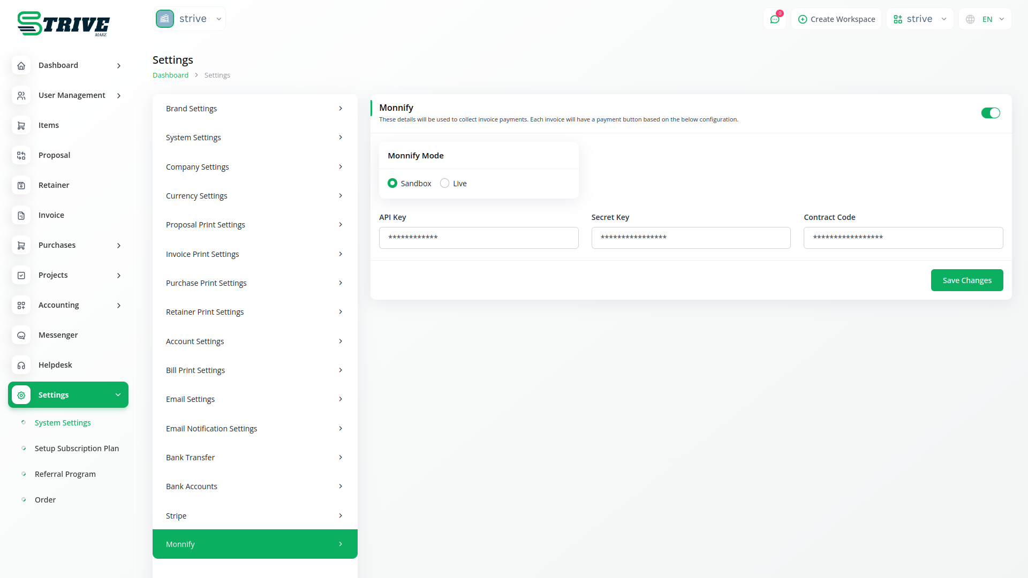
Task: Open the Email Settings section
Action: tap(255, 399)
